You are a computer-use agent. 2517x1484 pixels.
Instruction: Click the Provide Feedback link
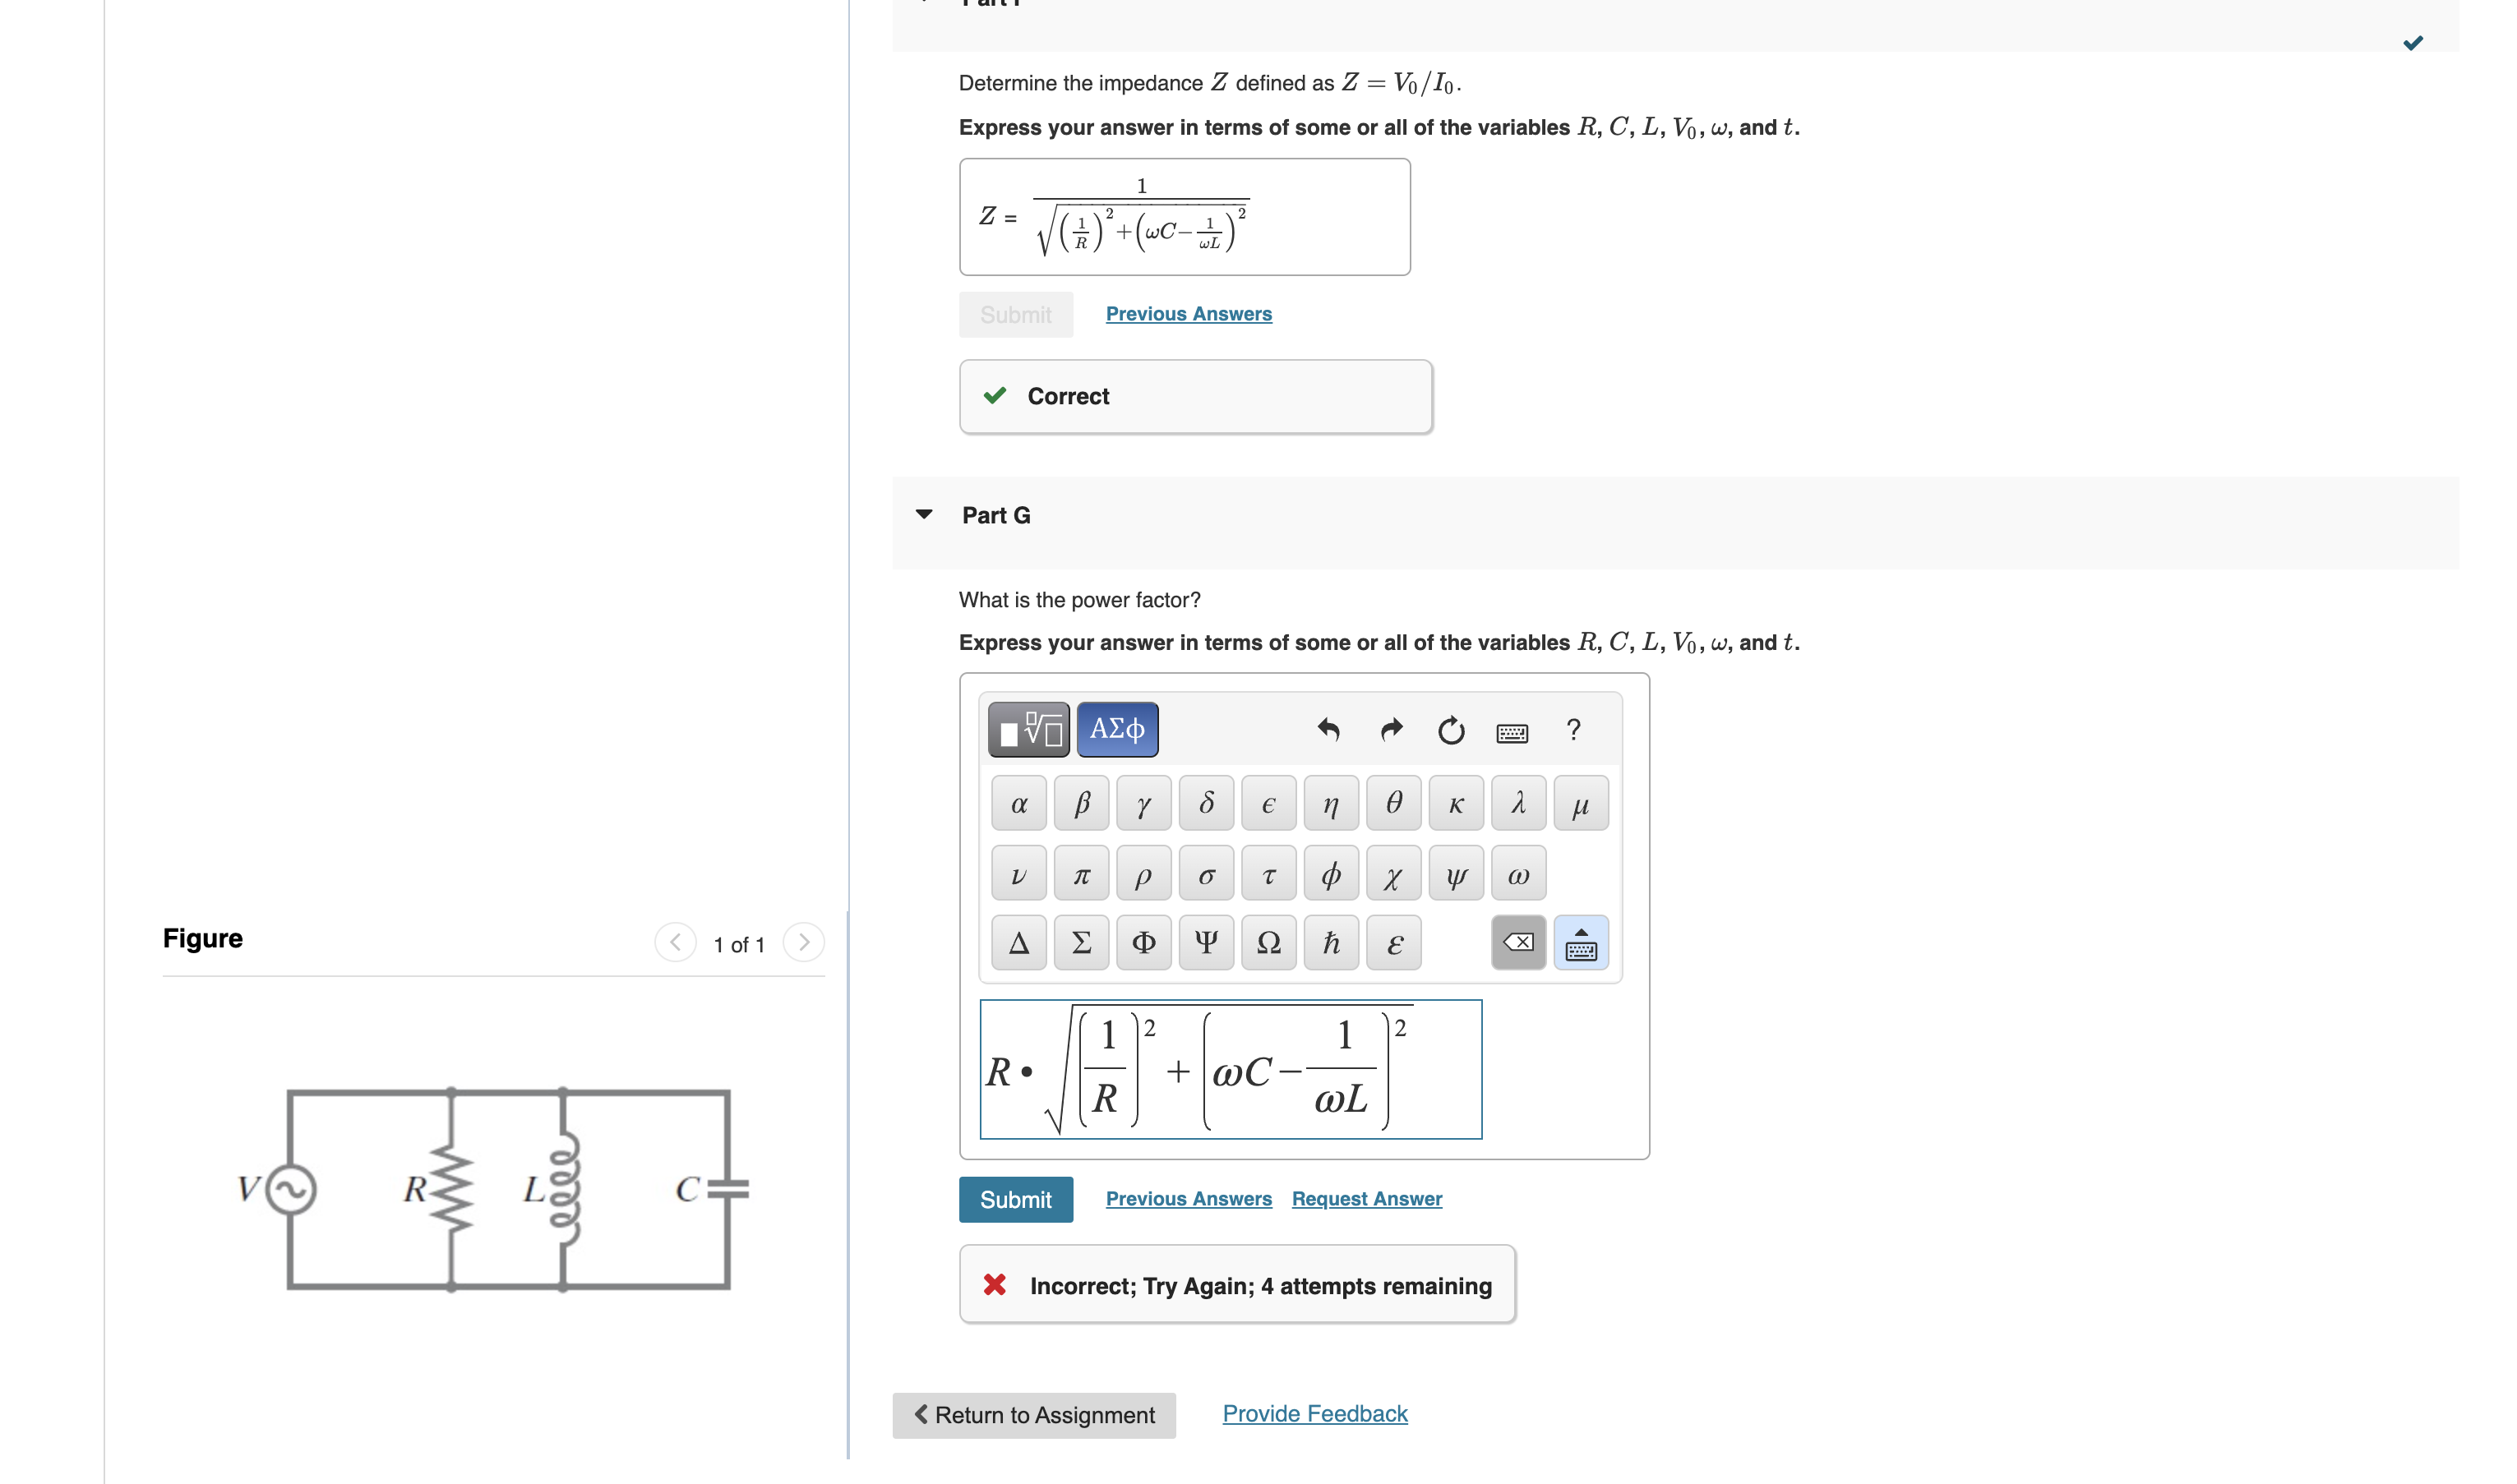click(1314, 1413)
